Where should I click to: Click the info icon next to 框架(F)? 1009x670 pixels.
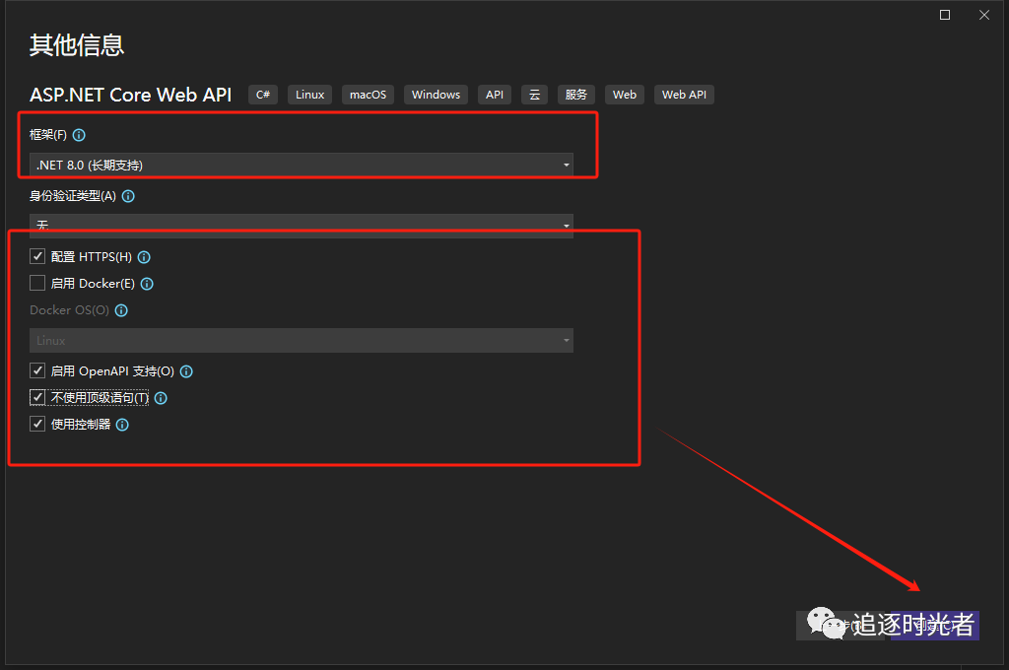click(x=79, y=135)
